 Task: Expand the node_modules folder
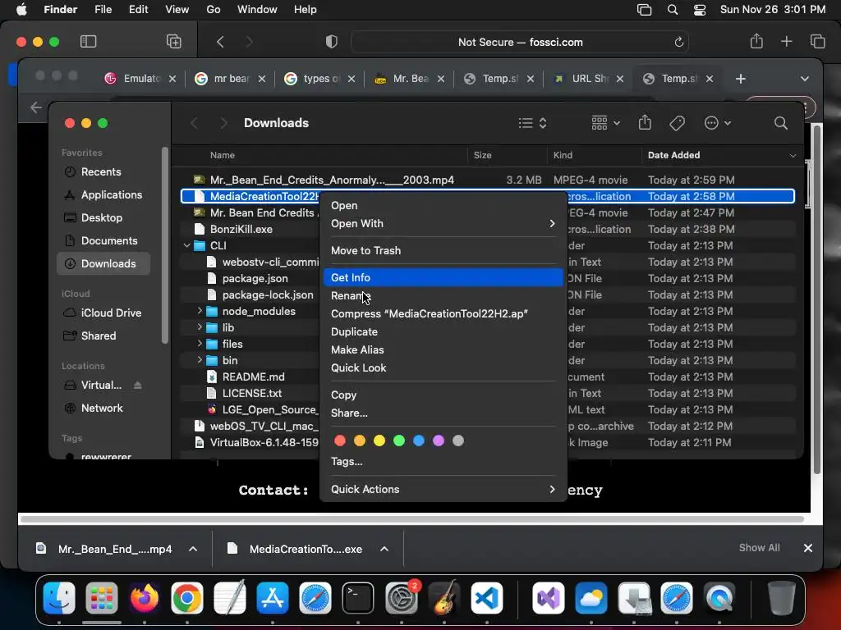point(200,311)
